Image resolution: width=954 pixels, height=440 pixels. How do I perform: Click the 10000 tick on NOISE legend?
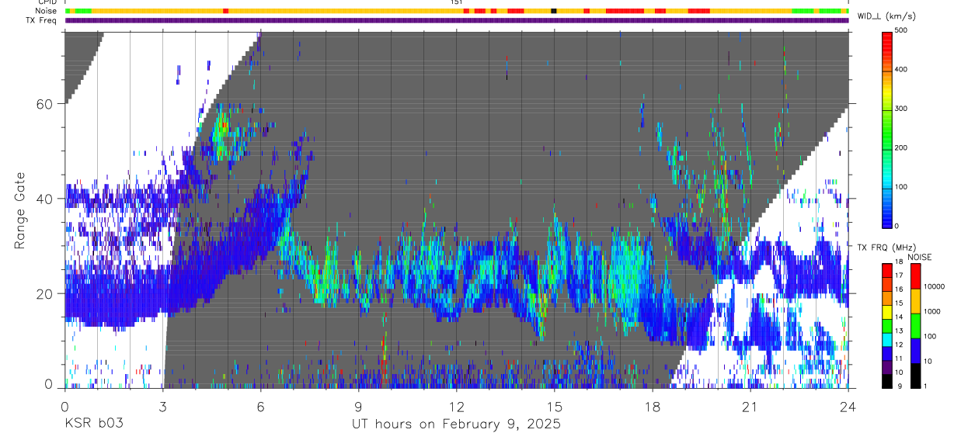(x=933, y=287)
